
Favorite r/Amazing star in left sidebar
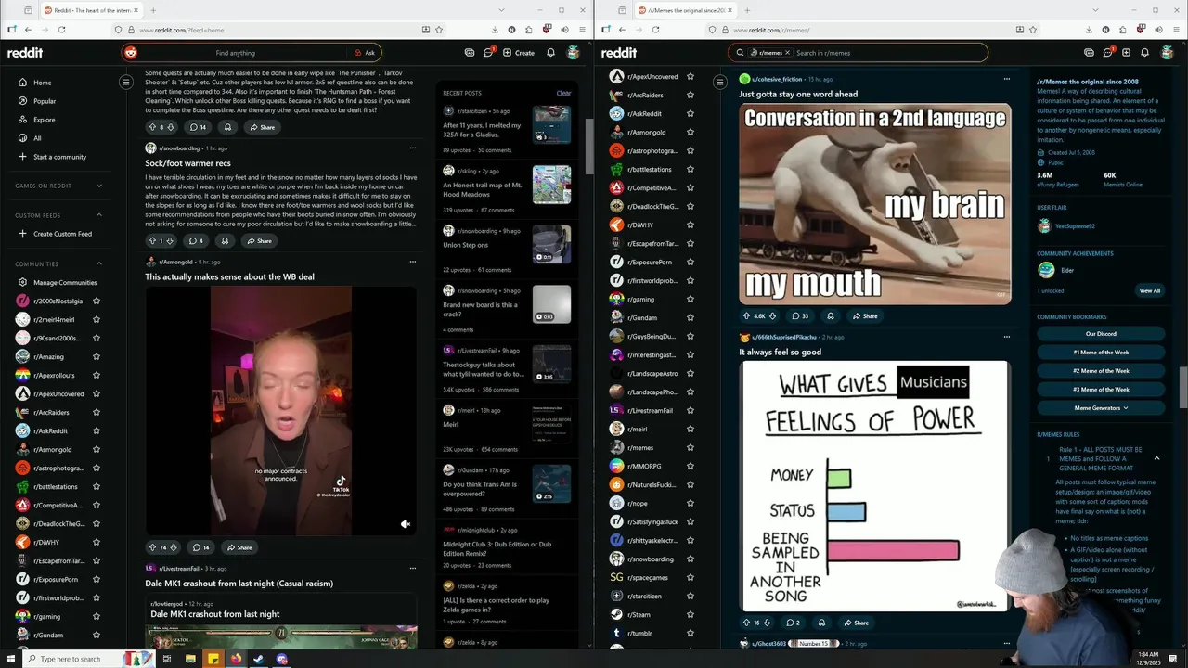[97, 356]
